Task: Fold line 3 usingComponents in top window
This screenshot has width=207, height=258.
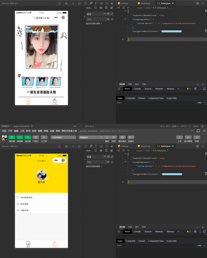Action: (x=125, y=19)
